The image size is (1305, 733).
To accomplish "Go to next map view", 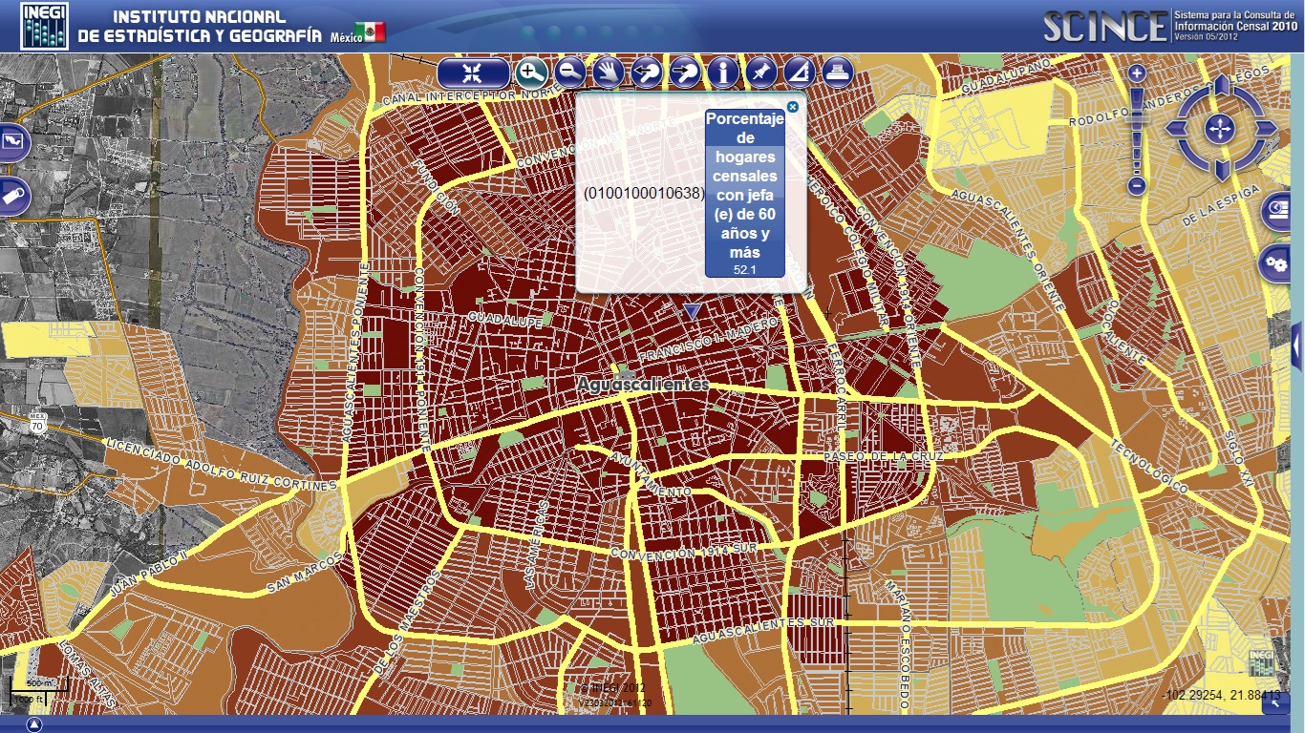I will click(685, 73).
